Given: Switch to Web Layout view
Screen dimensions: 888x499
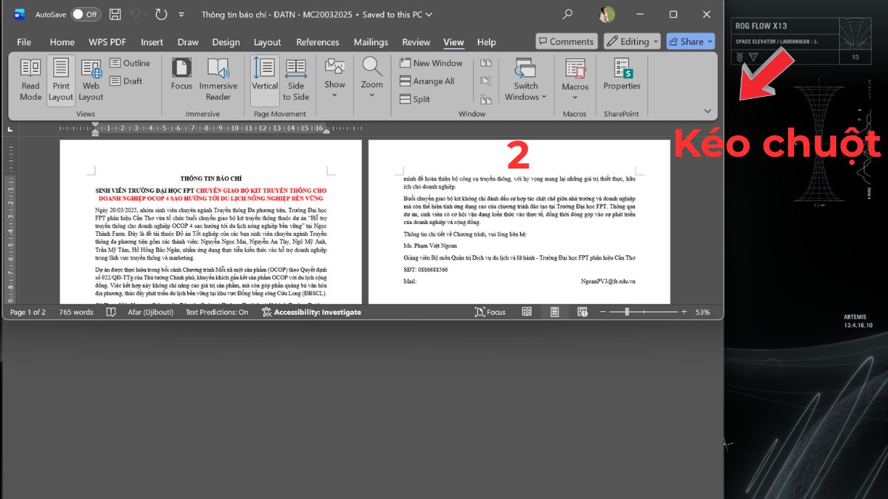Looking at the screenshot, I should 90,78.
